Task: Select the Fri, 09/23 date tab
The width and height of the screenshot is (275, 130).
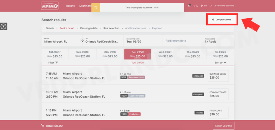Action: (x=220, y=54)
